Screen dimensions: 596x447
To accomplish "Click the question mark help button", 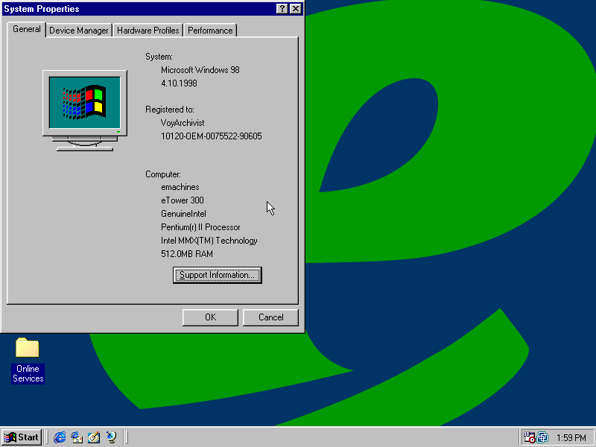I will (282, 9).
